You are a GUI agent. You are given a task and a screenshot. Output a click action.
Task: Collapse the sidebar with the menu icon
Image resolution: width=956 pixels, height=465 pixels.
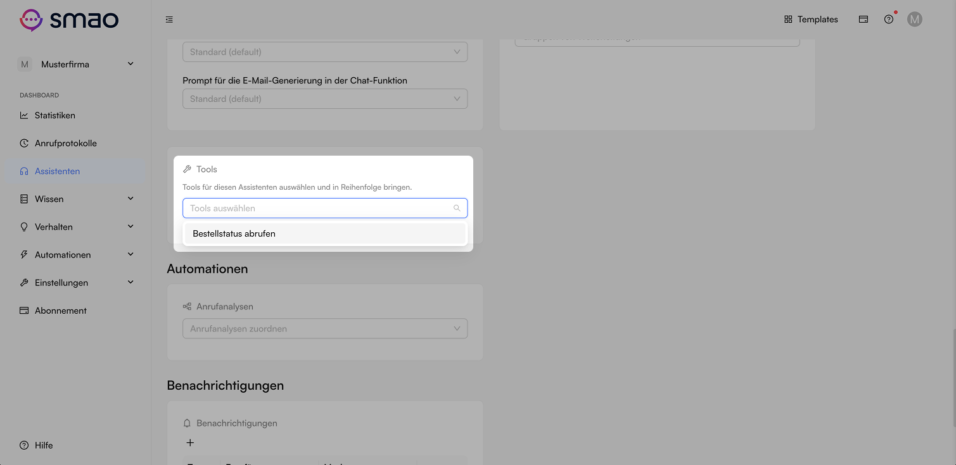pyautogui.click(x=169, y=20)
